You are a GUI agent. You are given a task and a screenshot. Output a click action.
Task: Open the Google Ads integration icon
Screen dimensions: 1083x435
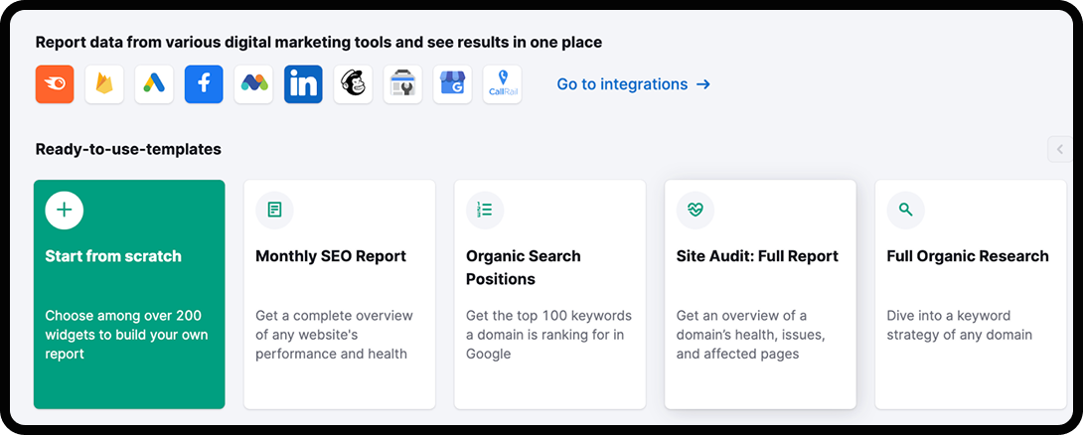pyautogui.click(x=154, y=84)
